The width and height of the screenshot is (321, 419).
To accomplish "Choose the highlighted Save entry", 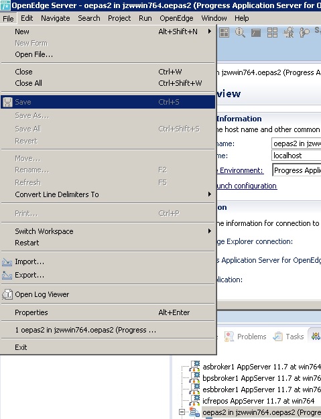I will point(108,102).
